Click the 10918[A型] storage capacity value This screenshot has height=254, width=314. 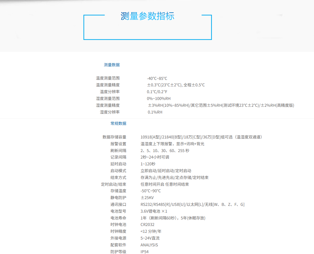(x=150, y=137)
